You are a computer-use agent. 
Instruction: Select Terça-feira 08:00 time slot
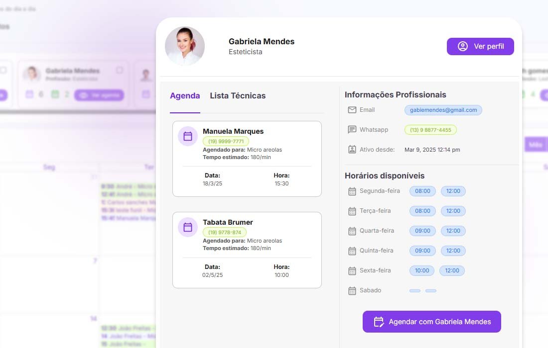click(x=422, y=211)
